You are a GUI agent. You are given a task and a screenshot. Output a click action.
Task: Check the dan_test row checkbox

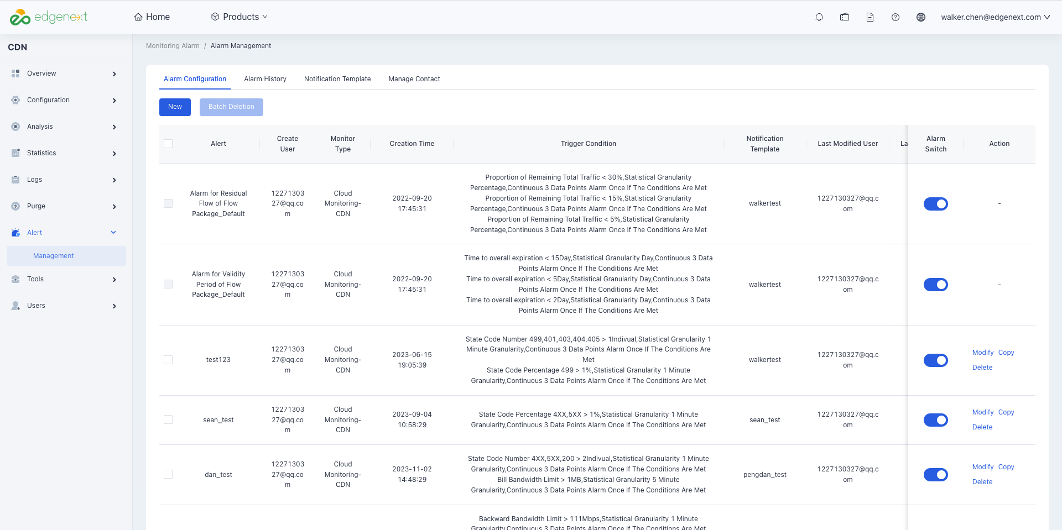tap(168, 474)
